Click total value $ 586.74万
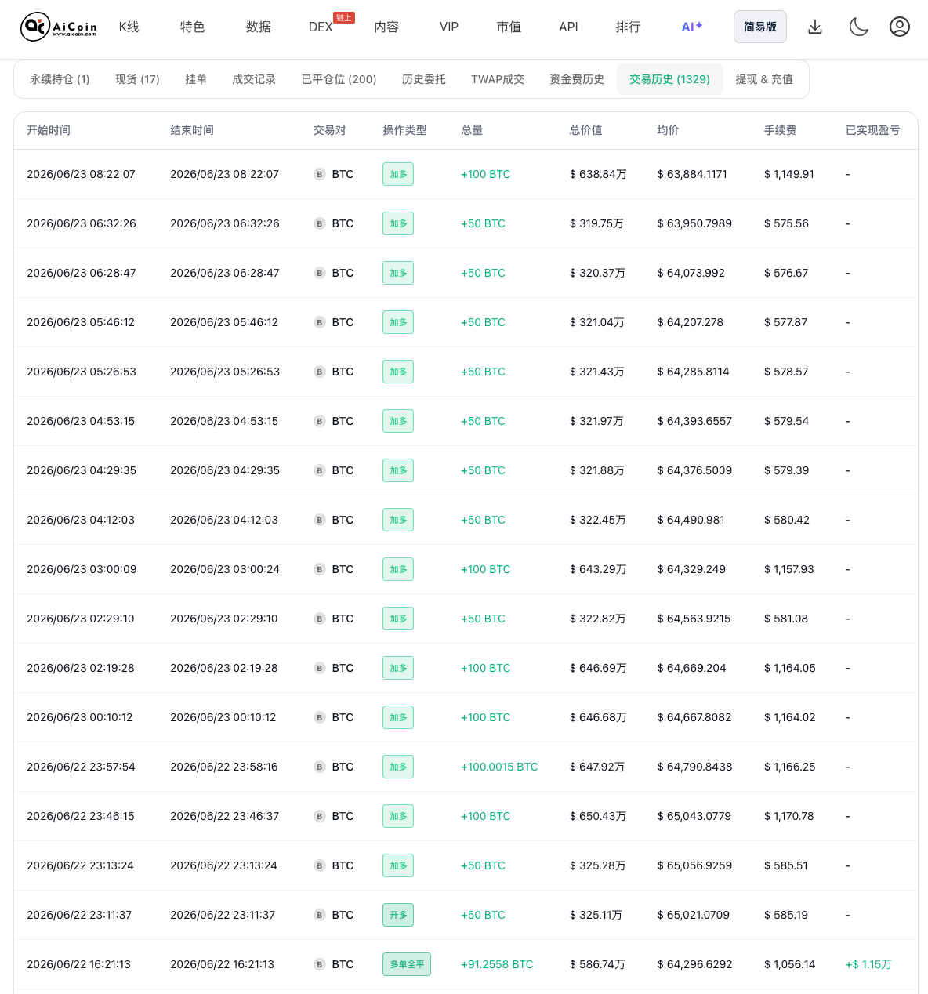 [x=597, y=964]
